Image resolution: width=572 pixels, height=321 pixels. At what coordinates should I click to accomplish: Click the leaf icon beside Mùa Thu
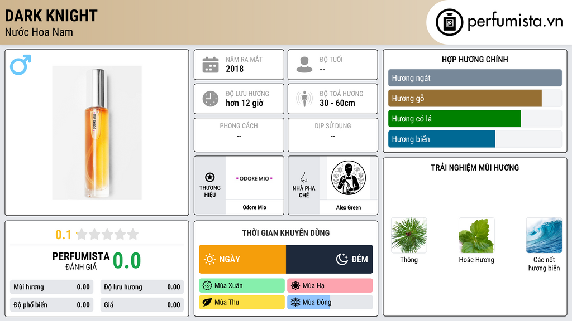(x=207, y=302)
